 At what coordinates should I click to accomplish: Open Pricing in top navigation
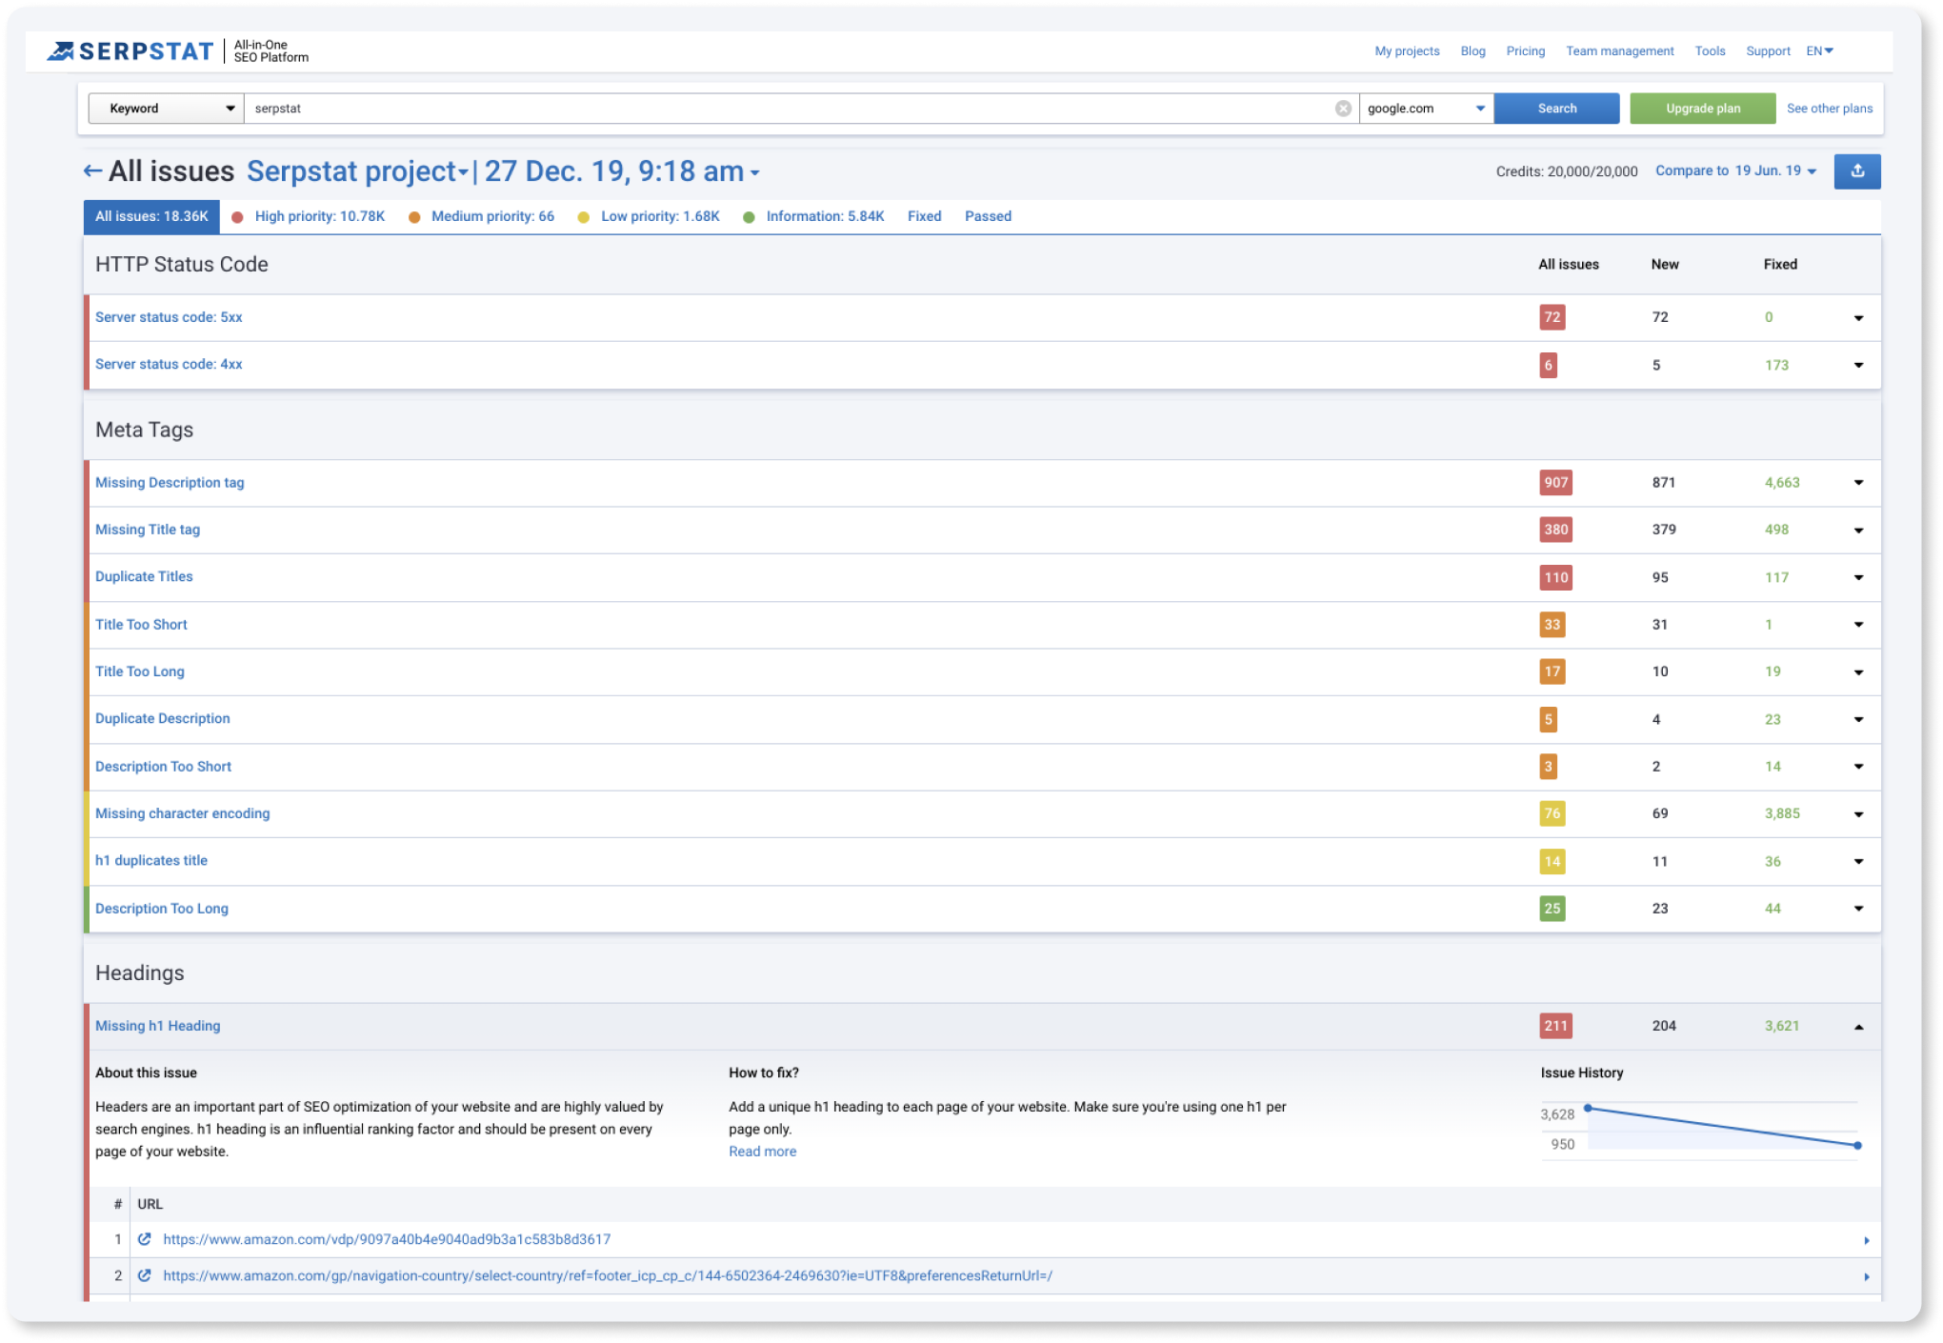1525,51
